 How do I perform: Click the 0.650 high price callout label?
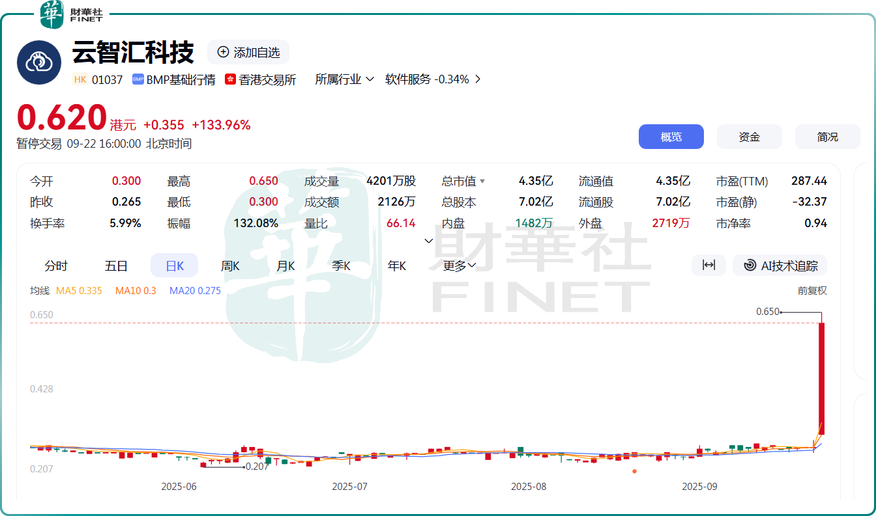point(768,312)
